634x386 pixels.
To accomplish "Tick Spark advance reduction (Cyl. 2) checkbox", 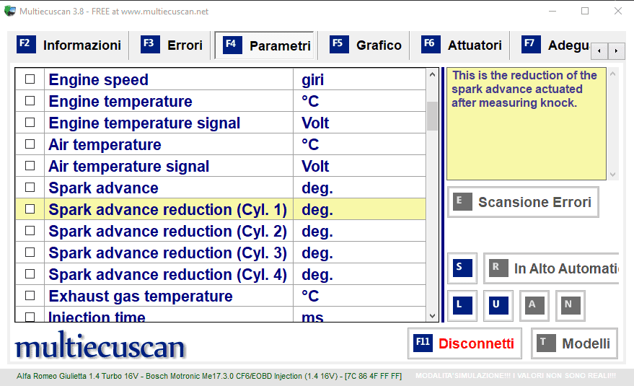I will (30, 231).
